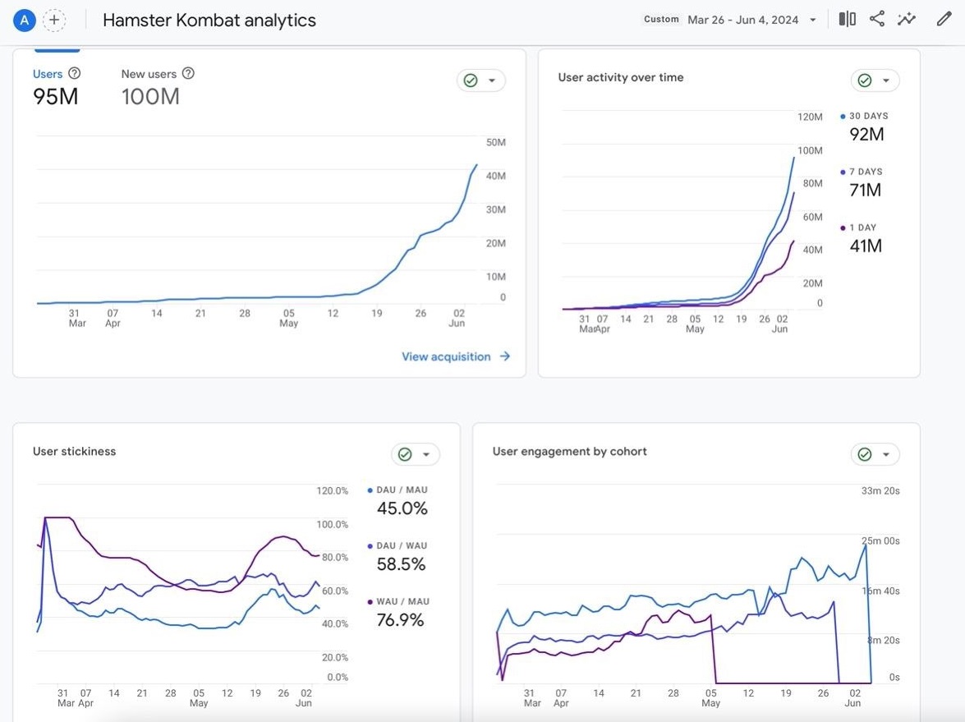This screenshot has height=722, width=965.
Task: Expand dropdown arrow on User stickiness card
Action: click(426, 454)
